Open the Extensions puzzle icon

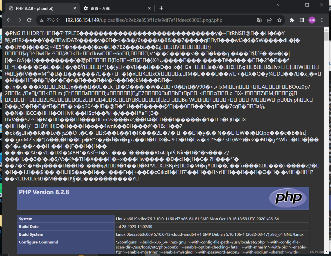coord(292,20)
